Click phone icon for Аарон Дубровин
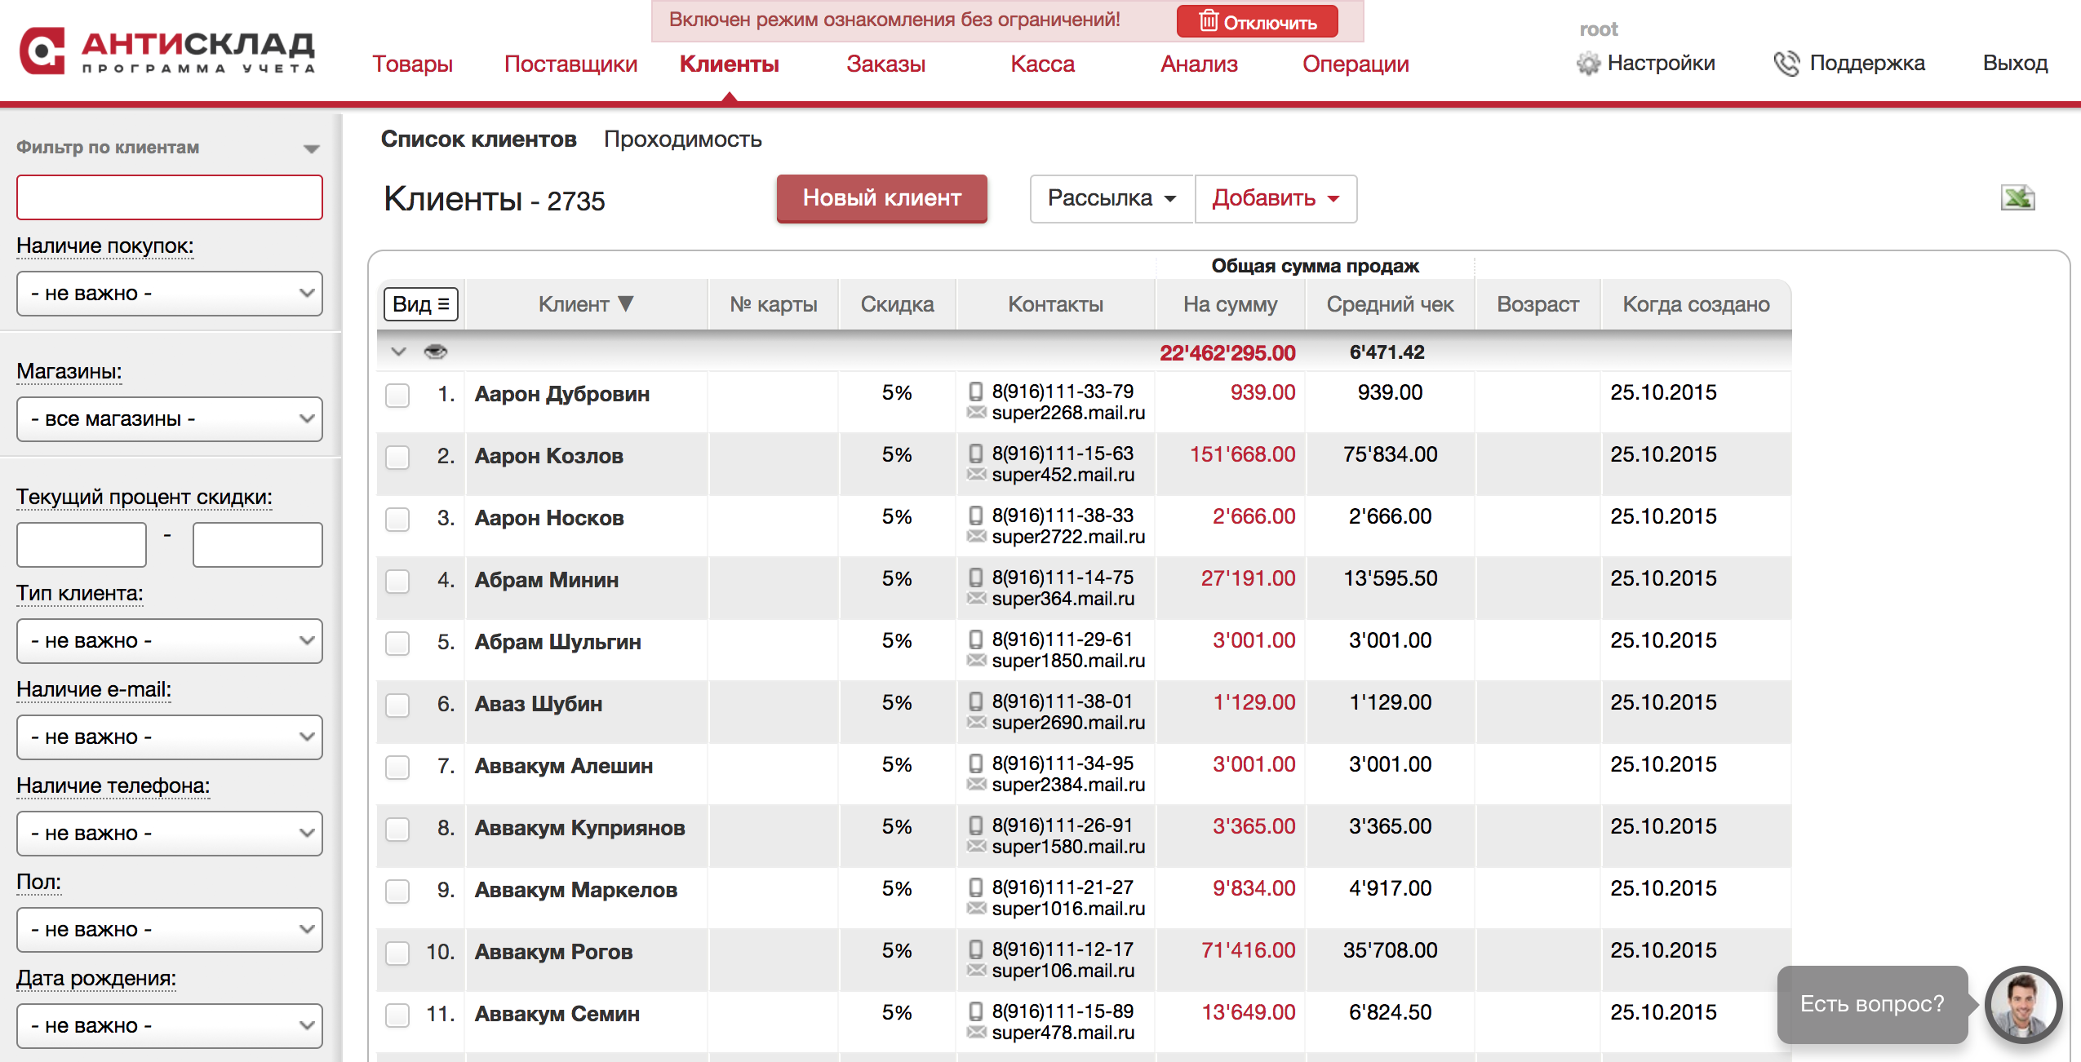The width and height of the screenshot is (2081, 1062). 975,392
